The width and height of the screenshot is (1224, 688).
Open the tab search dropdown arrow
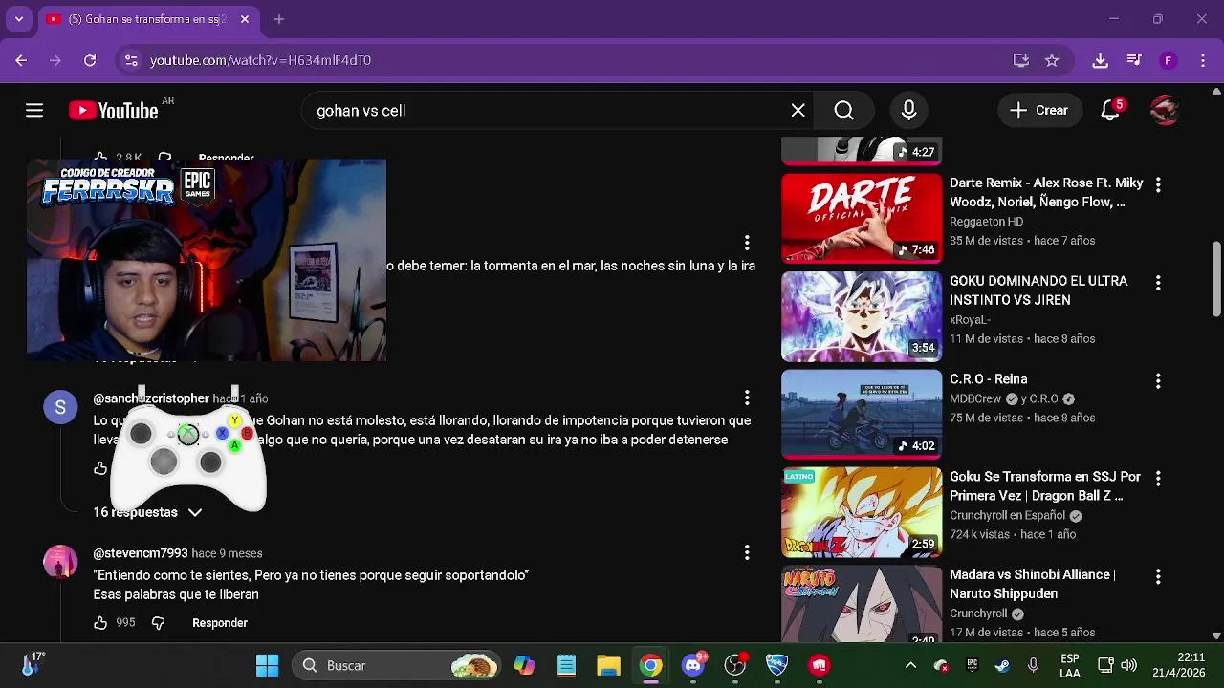[x=19, y=19]
